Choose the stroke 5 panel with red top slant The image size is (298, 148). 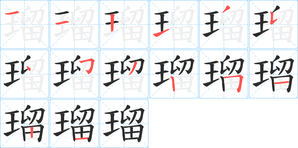[224, 24]
